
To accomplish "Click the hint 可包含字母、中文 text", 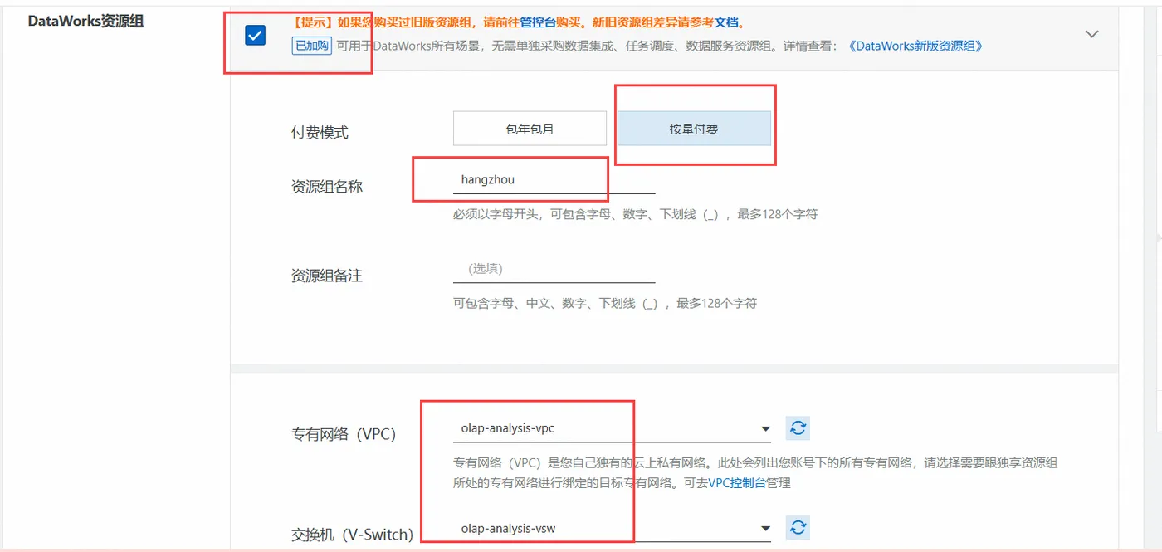I will [x=605, y=304].
